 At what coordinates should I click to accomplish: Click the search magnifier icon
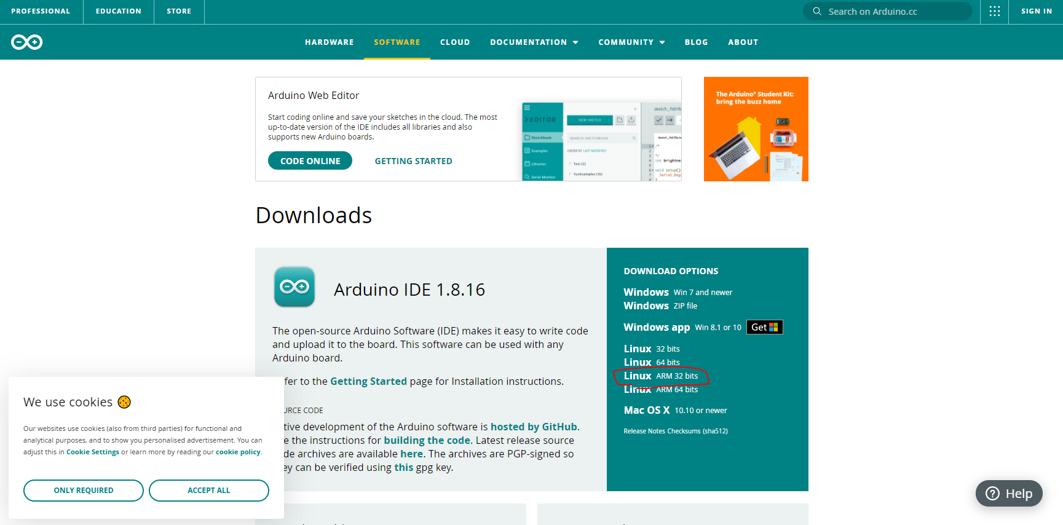pyautogui.click(x=817, y=11)
